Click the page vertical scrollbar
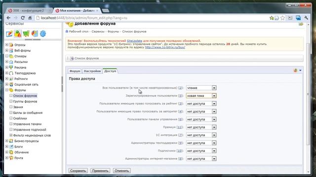This screenshot has width=316, height=177. (x=308, y=94)
